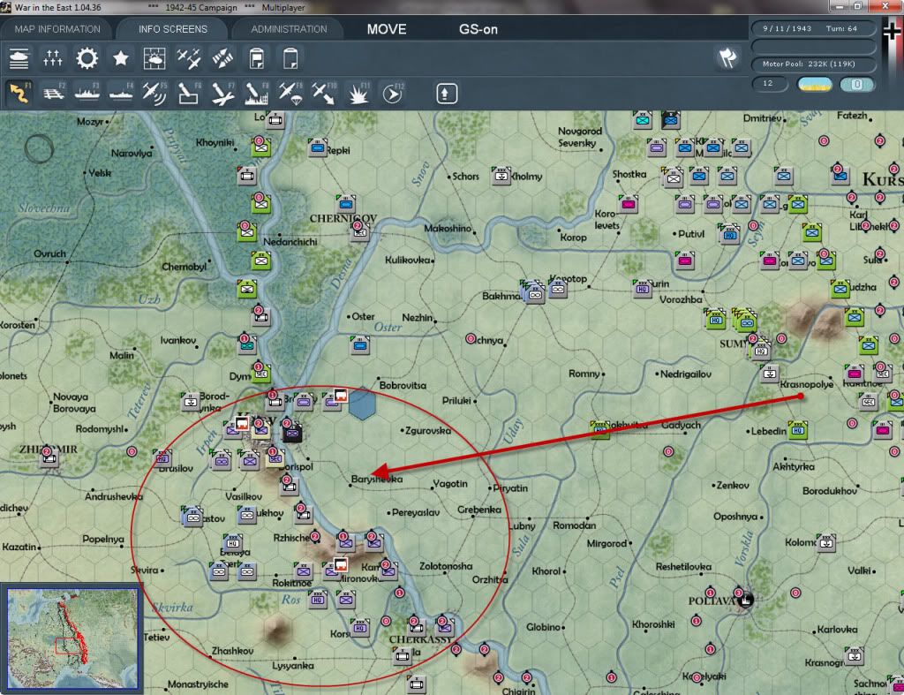Select F8 bomb city mode
Viewport: 904px width, 695px height.
(x=257, y=93)
